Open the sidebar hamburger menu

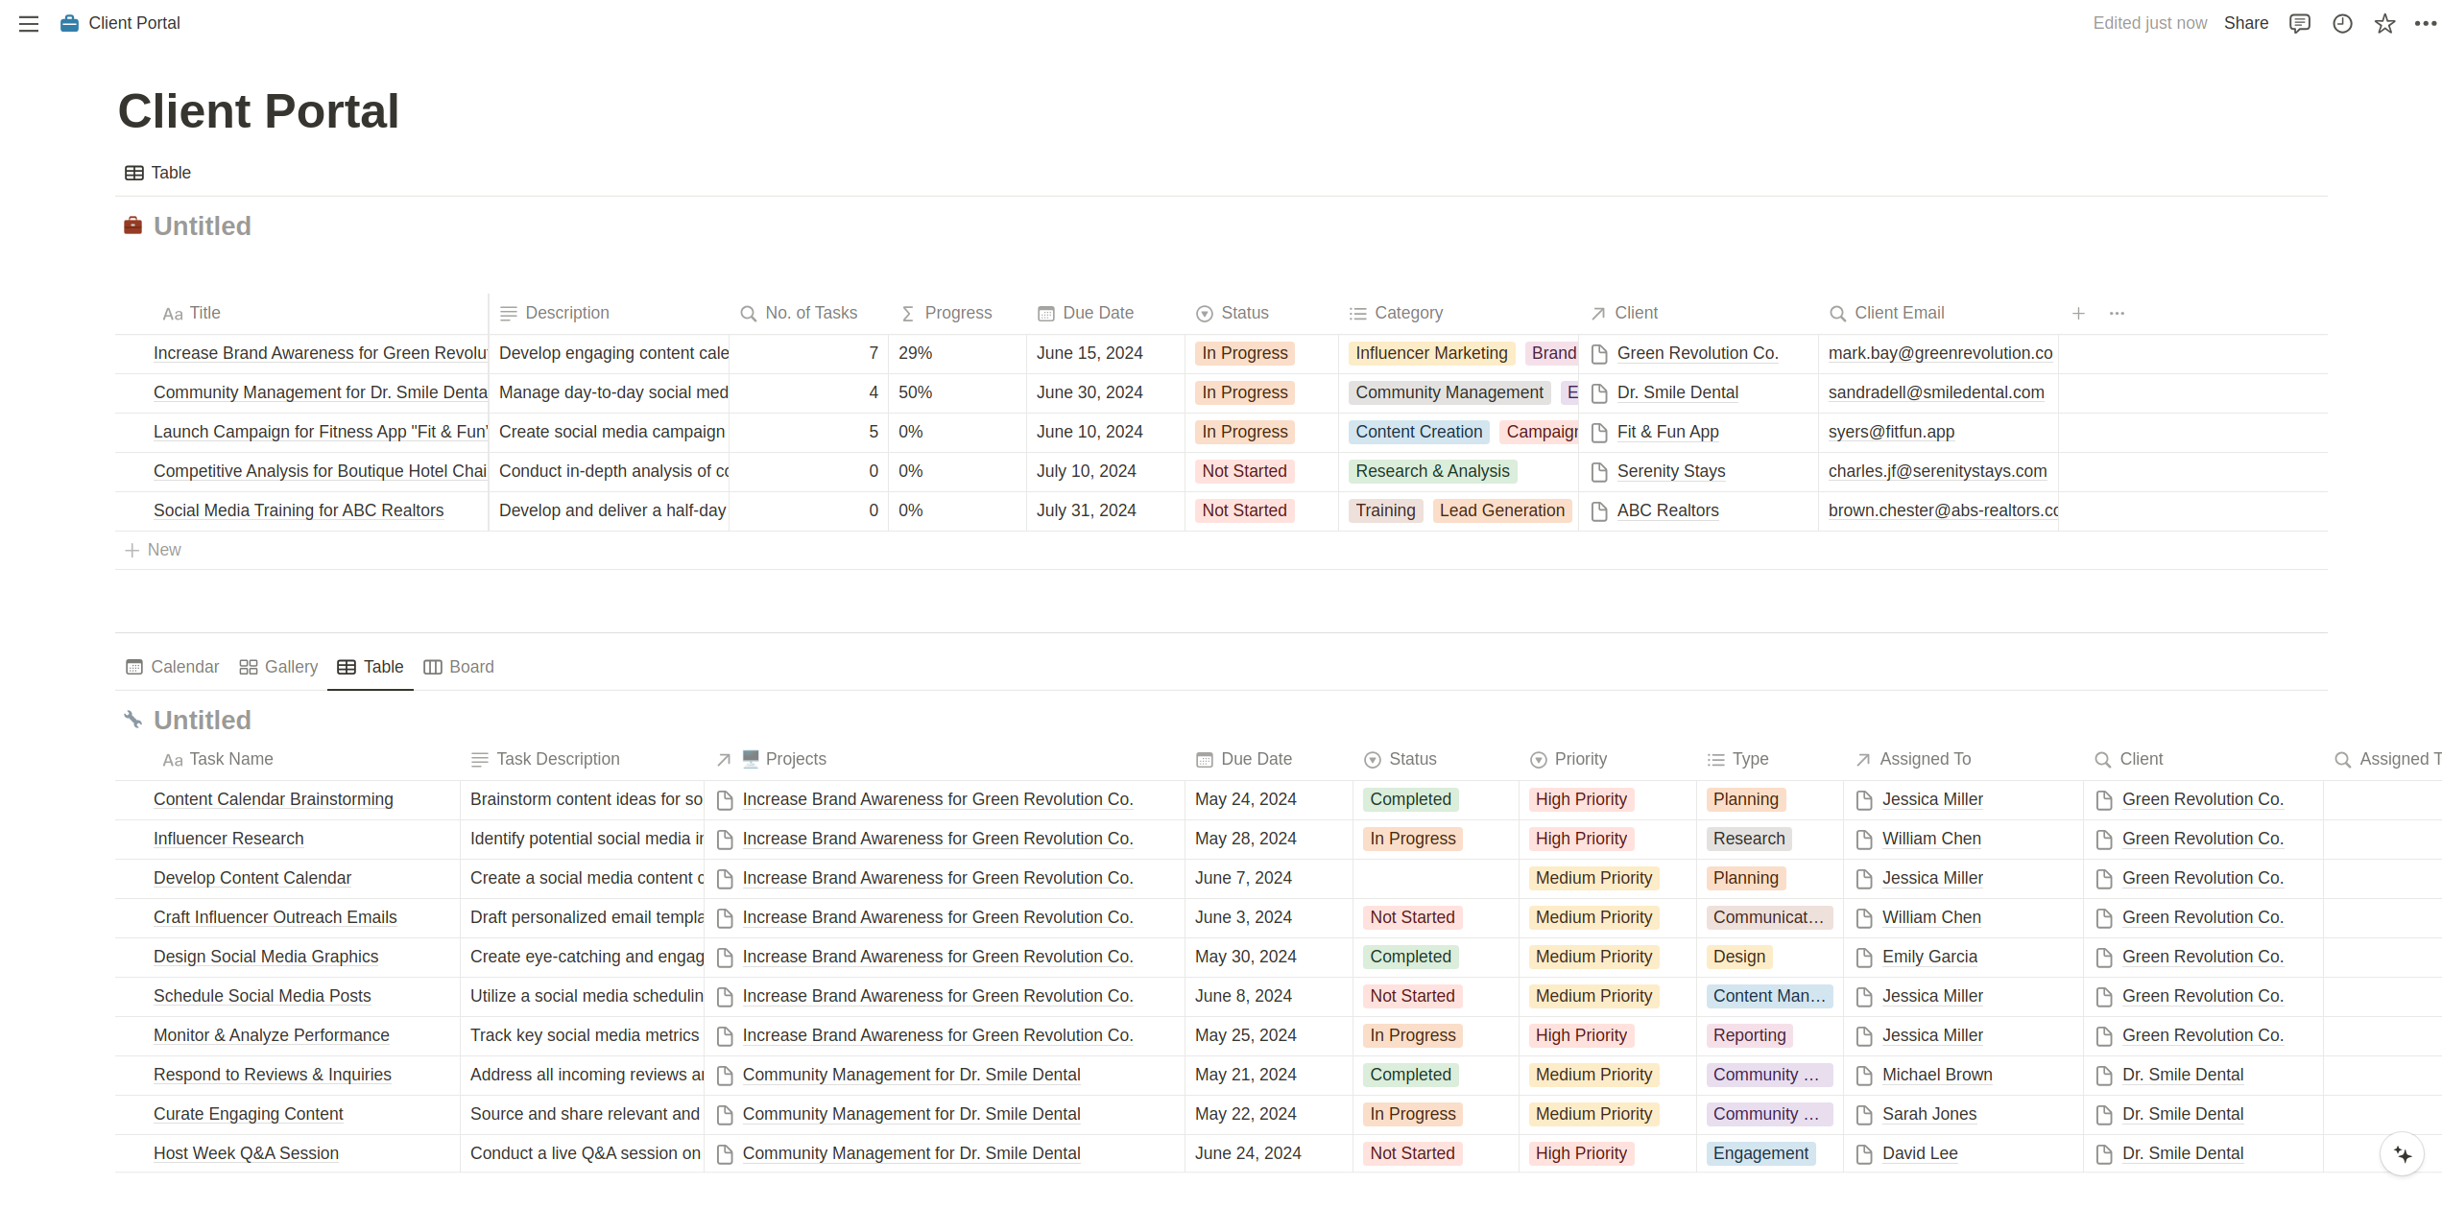(29, 23)
